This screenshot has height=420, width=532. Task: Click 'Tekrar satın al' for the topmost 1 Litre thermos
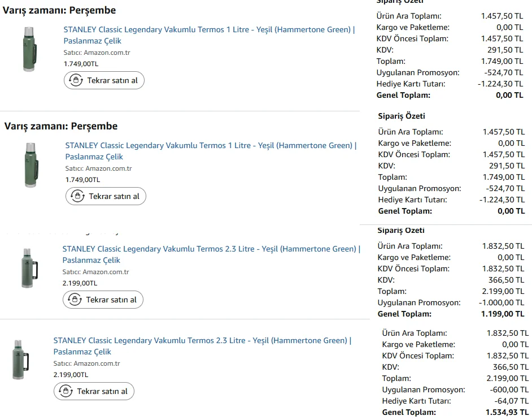[104, 80]
